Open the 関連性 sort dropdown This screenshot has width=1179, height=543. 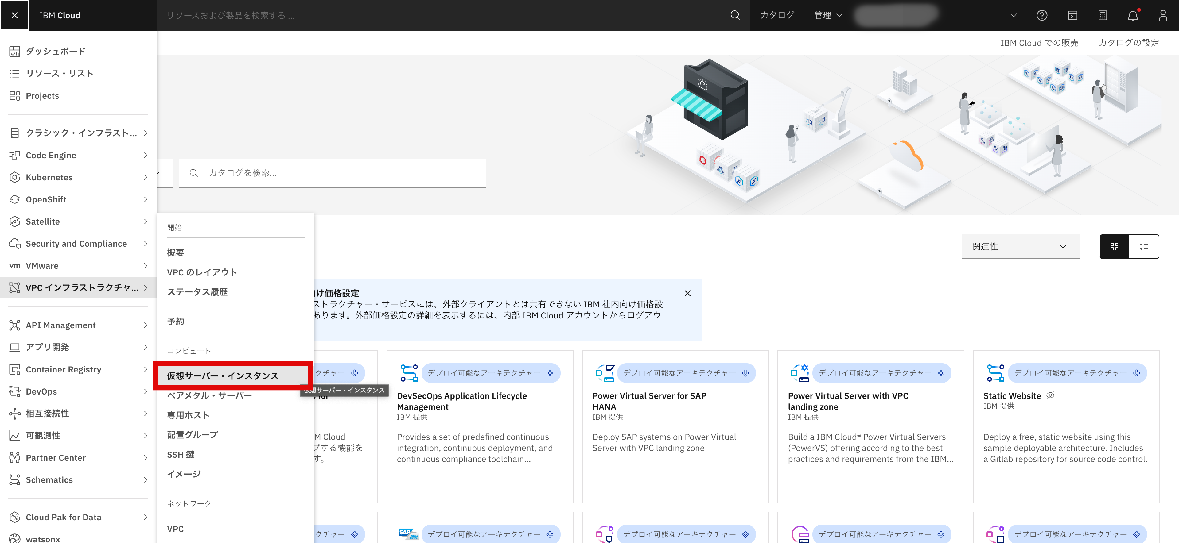tap(1020, 247)
